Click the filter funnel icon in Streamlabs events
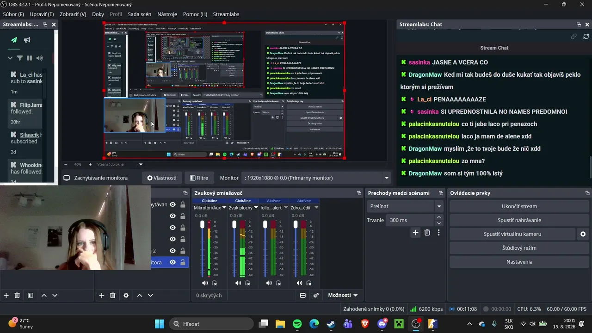The height and width of the screenshot is (333, 592). [x=20, y=58]
